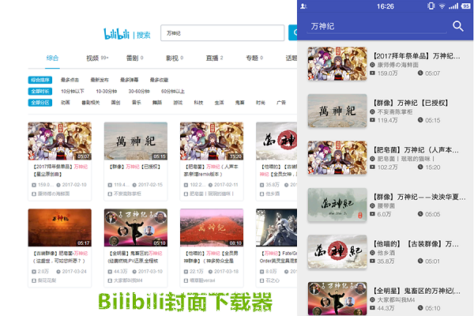The image size is (474, 316).
Task: Select the 全部分区 category filter
Action: [x=40, y=103]
